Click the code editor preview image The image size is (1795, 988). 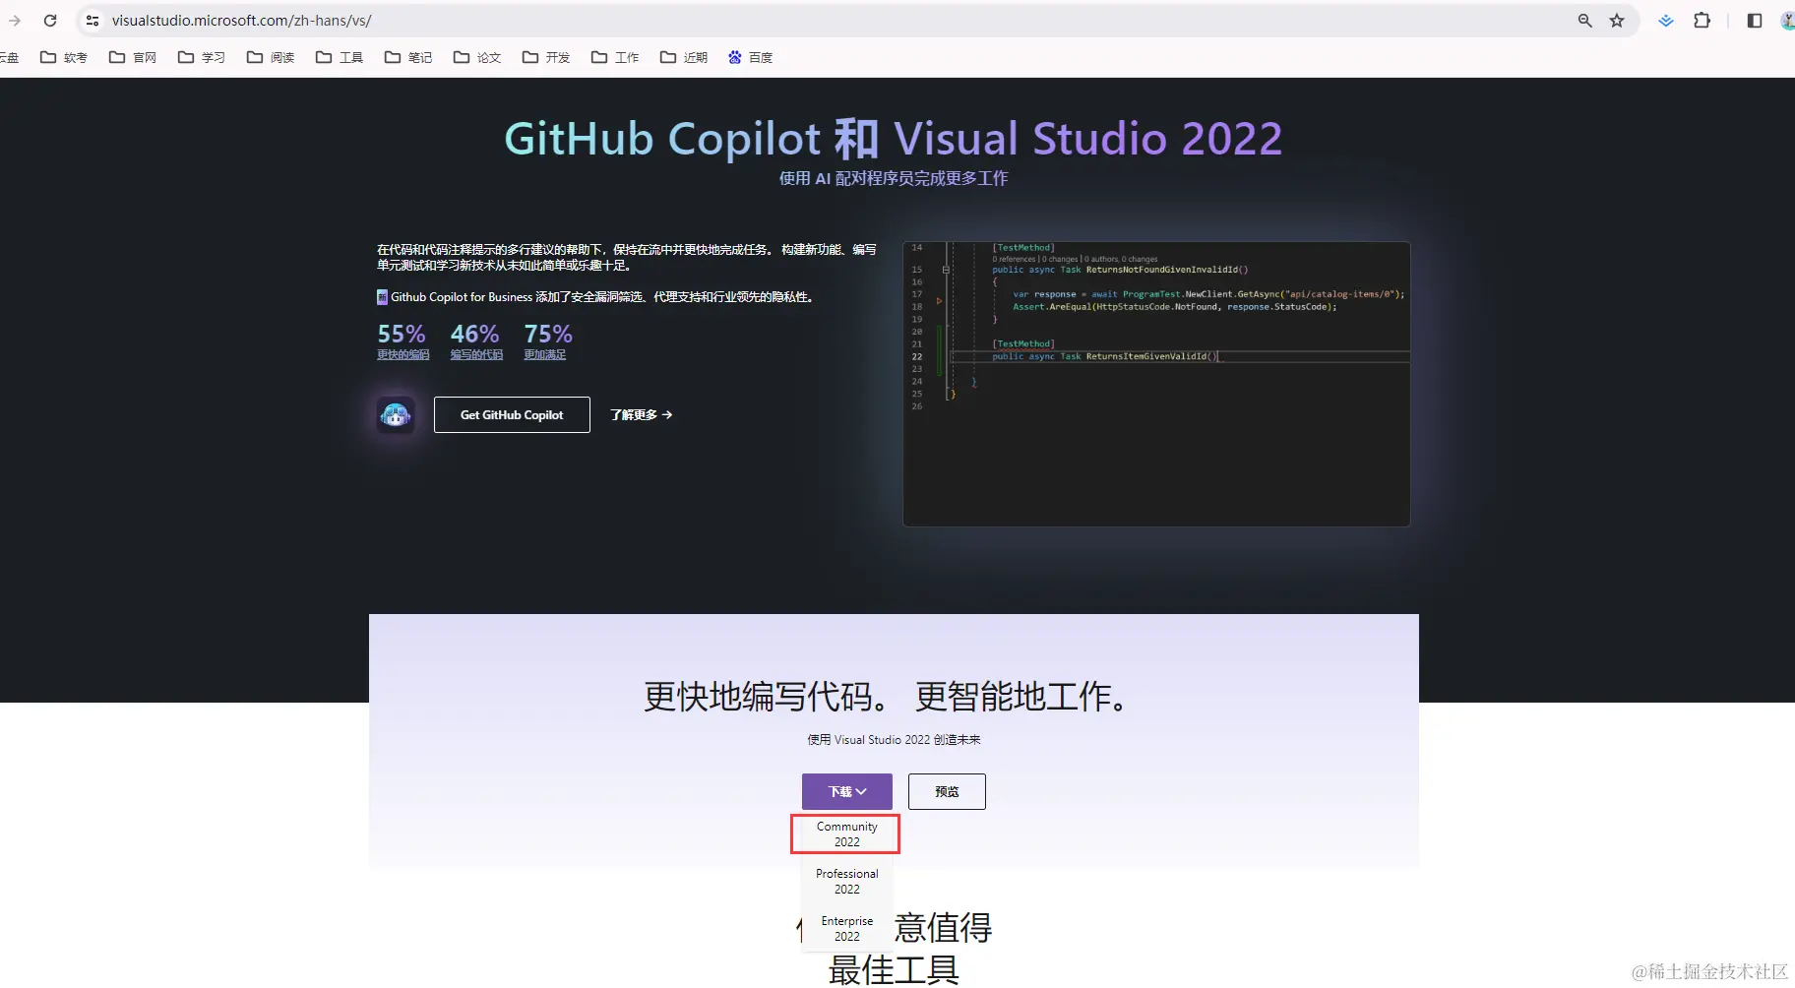click(x=1156, y=384)
